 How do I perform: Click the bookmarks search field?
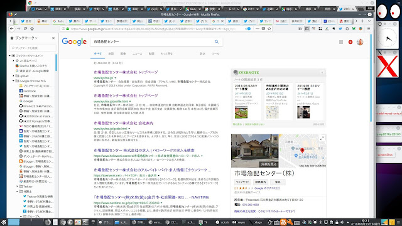click(x=33, y=48)
